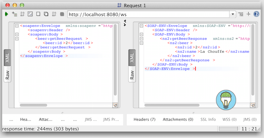Viewport: 264px width, 138px height.
Task: Zoom the Request 1 window with green button
Action: (x=22, y=5)
